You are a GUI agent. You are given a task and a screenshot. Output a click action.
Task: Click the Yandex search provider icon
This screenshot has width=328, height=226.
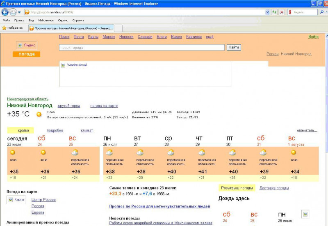coord(290,12)
